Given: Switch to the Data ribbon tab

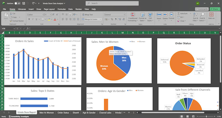Looking at the screenshot, I should point(71,9).
